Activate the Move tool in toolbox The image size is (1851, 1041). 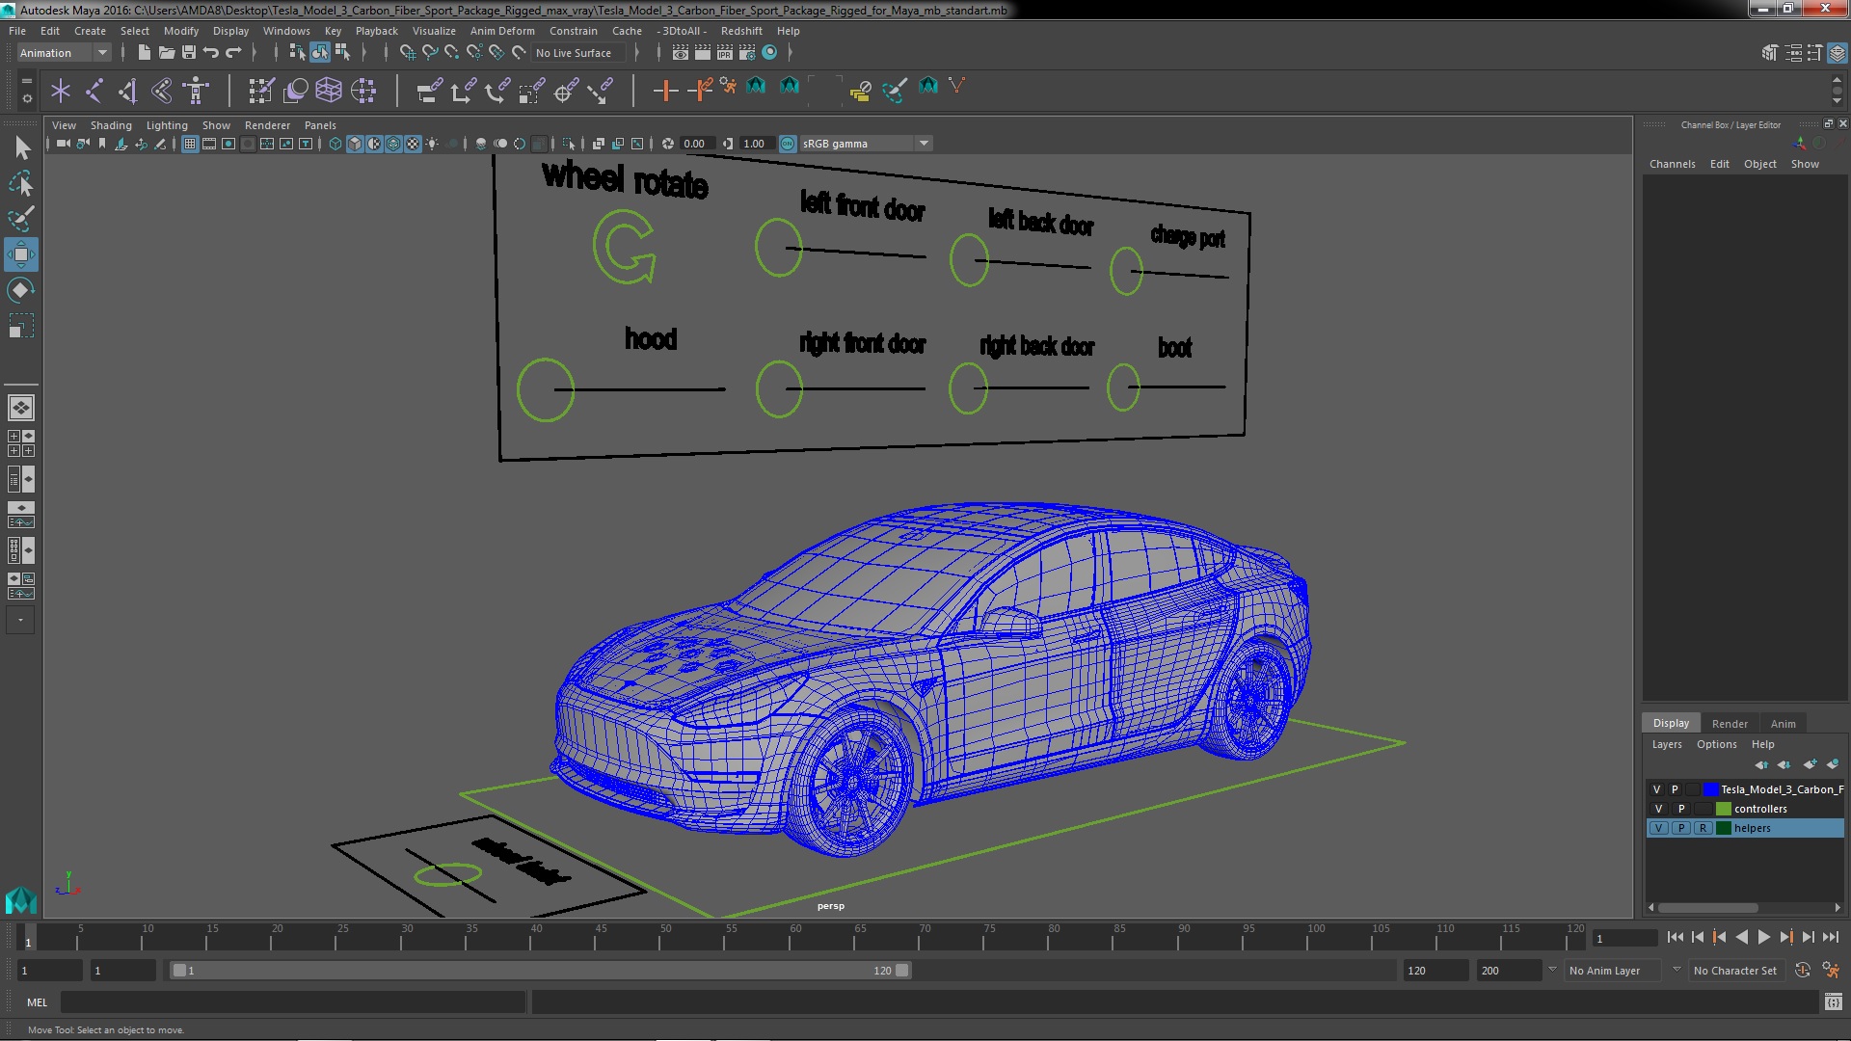[x=21, y=254]
